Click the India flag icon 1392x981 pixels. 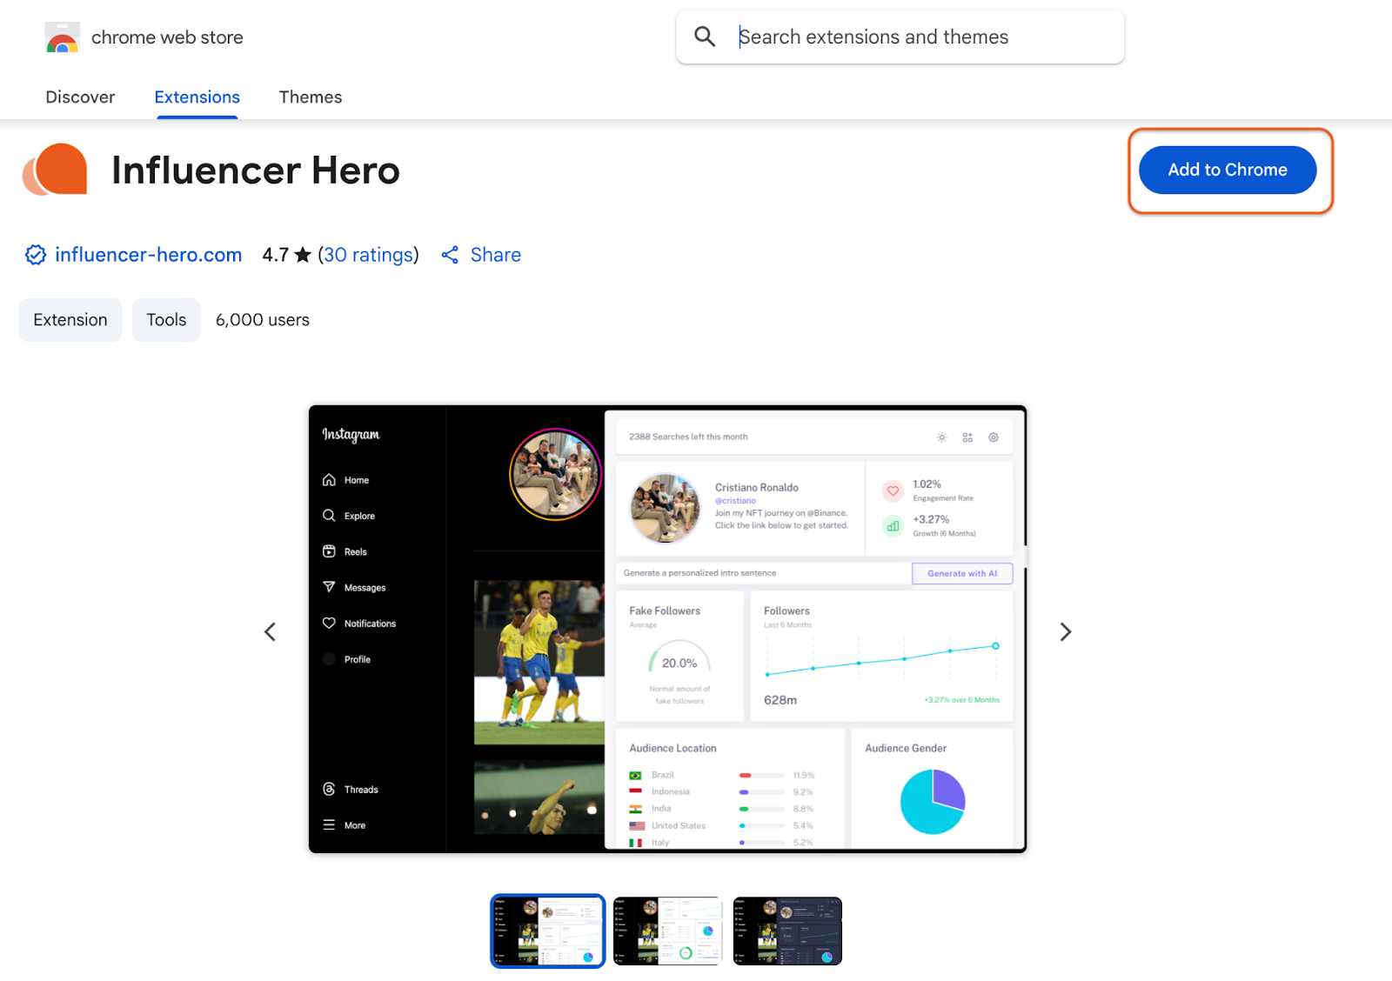coord(636,809)
